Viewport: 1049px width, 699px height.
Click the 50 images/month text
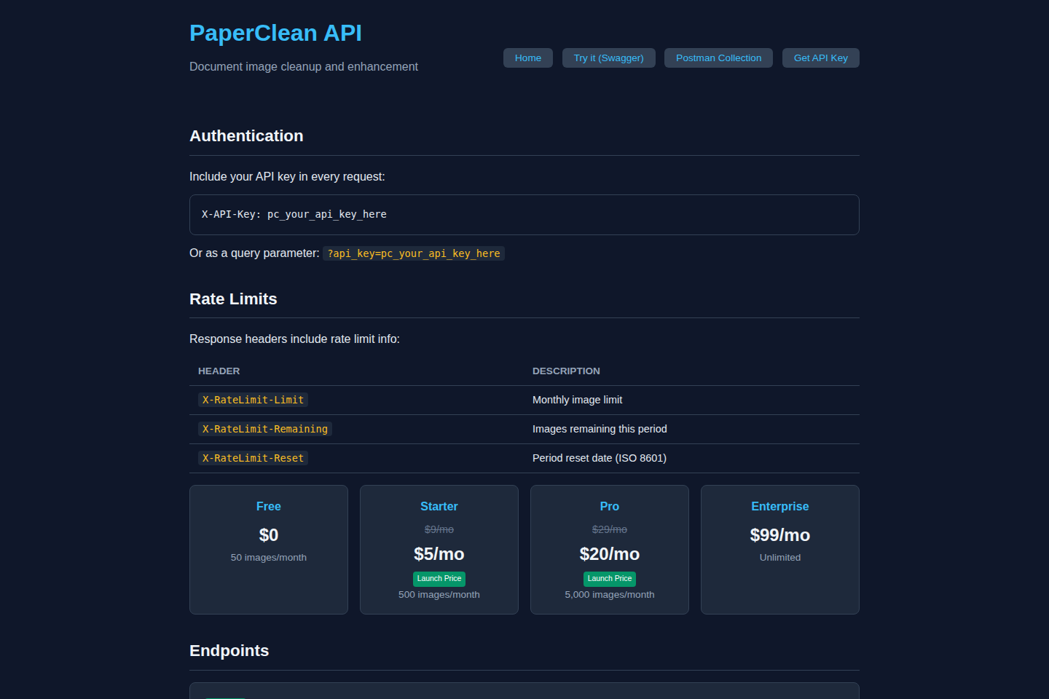tap(269, 558)
